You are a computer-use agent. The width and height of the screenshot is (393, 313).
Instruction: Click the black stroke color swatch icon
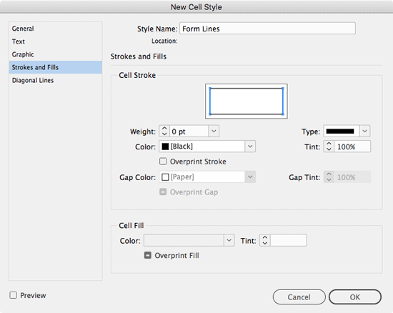165,146
